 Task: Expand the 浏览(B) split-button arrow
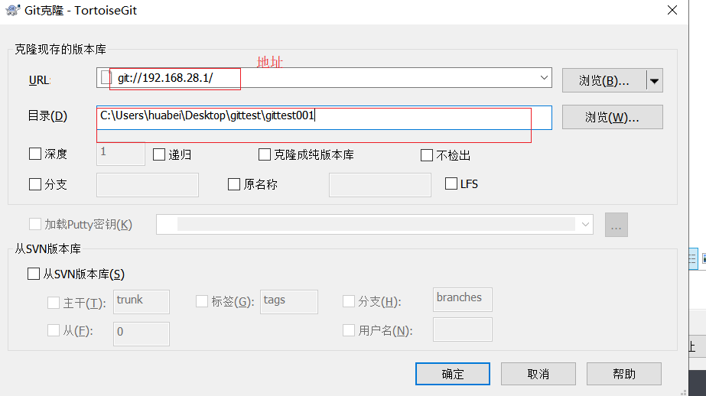(x=655, y=81)
